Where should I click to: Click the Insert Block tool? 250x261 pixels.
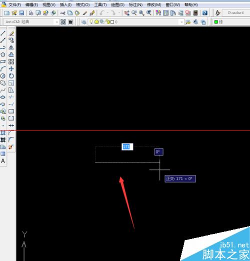[3, 111]
